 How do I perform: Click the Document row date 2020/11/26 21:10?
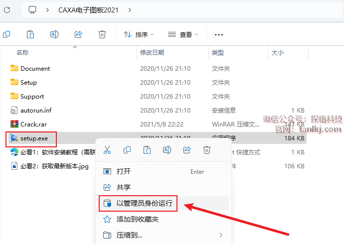coord(165,69)
